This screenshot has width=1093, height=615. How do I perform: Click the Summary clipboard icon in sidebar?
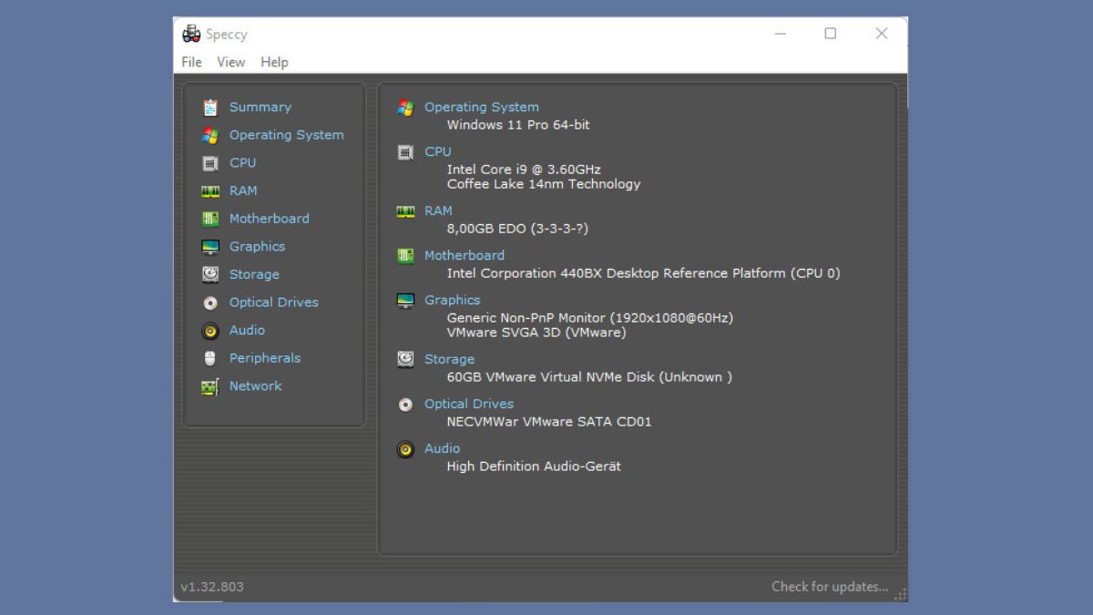pyautogui.click(x=210, y=108)
